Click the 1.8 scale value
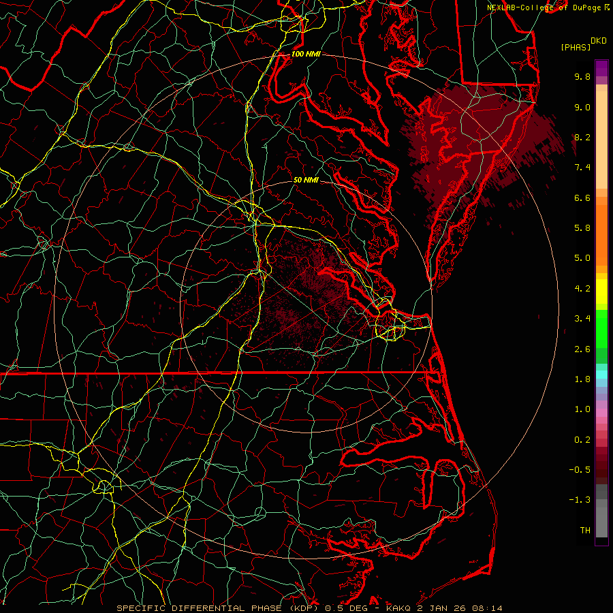 582,379
